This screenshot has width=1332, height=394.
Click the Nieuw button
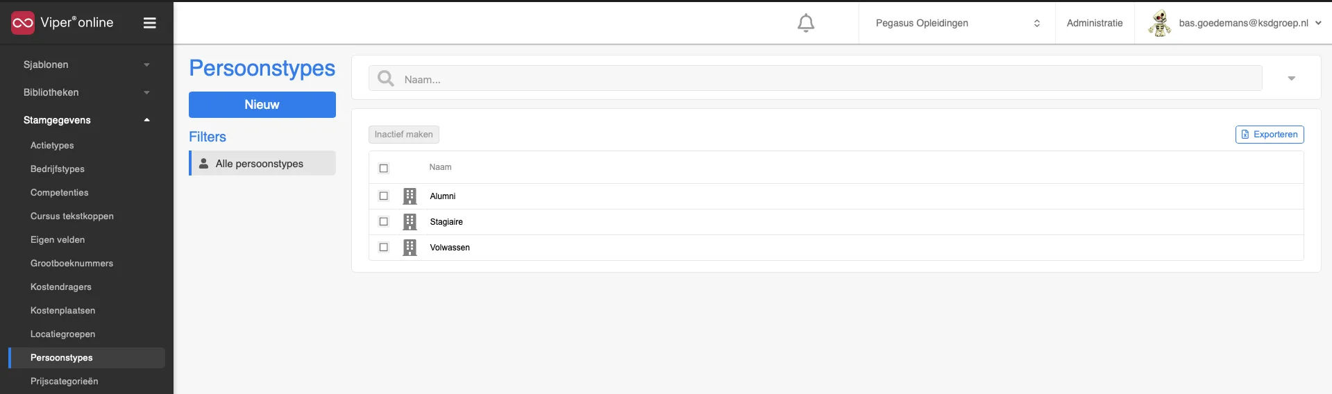(262, 105)
